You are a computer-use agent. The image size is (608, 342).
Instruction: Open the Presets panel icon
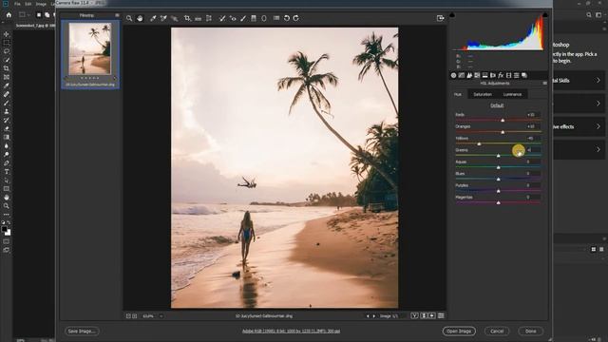[517, 75]
